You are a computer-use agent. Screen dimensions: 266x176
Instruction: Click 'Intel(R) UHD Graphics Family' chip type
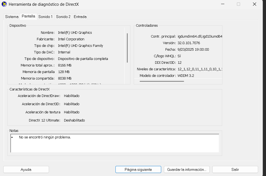81,46
